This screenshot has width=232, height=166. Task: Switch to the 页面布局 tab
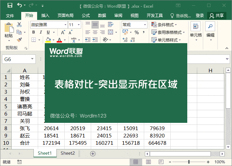66,16
